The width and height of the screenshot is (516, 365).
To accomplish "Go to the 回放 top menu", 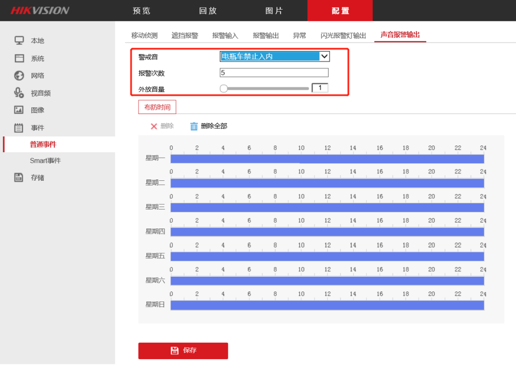I will (208, 10).
